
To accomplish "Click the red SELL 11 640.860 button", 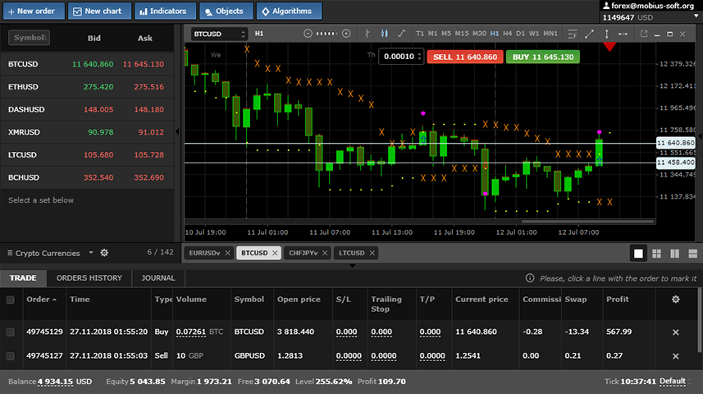I will click(x=464, y=57).
